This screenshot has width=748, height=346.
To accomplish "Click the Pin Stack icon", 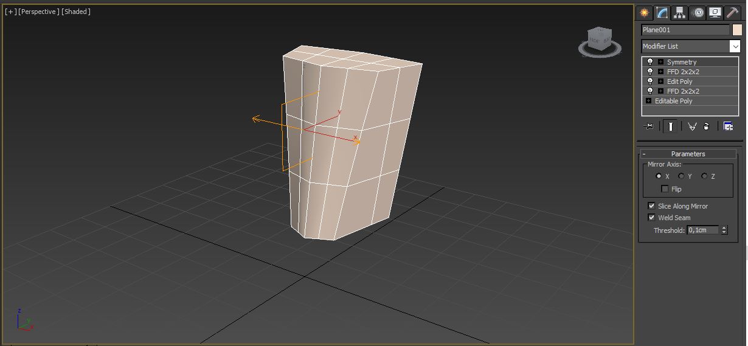I will point(649,126).
